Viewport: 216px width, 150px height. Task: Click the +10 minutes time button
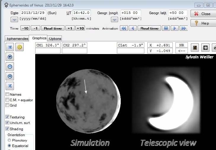(x=80, y=28)
